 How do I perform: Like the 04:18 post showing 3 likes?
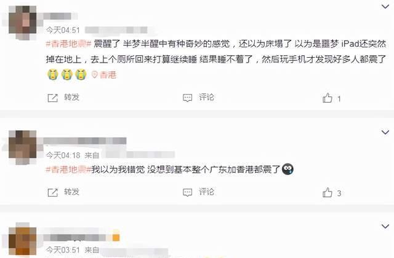coord(328,192)
